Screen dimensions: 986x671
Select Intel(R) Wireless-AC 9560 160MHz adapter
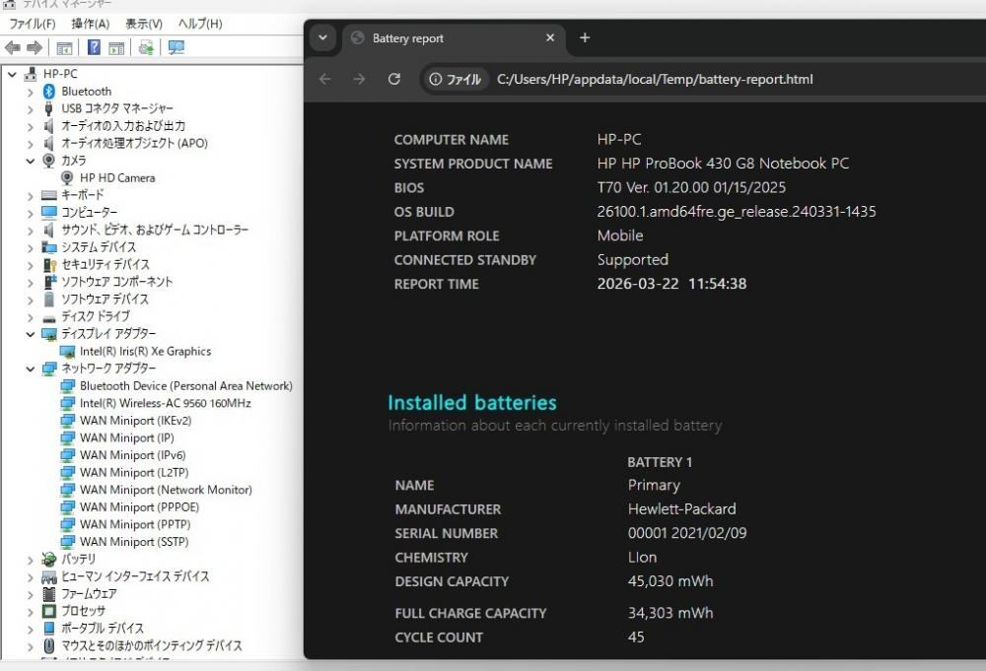(165, 403)
